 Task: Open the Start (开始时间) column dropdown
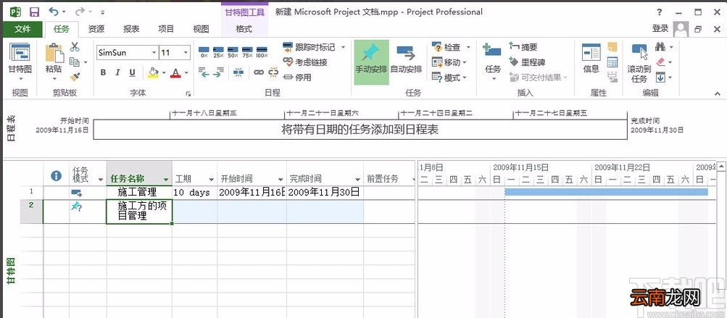pos(280,179)
